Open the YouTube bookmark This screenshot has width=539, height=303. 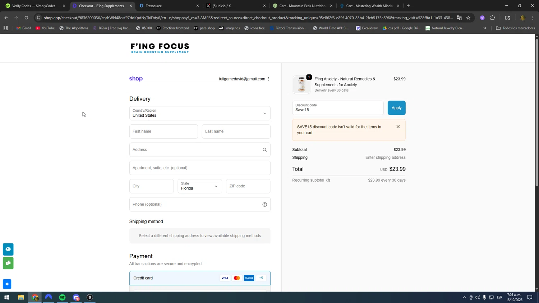point(45,28)
